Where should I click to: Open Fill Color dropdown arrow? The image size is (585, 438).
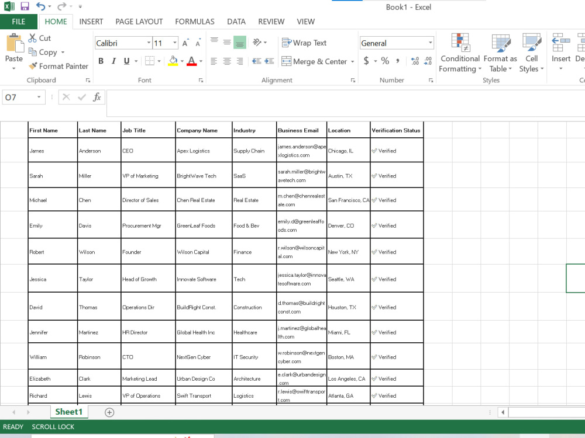(182, 61)
